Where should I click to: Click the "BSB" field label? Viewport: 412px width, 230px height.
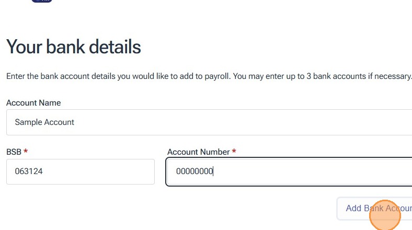14,152
